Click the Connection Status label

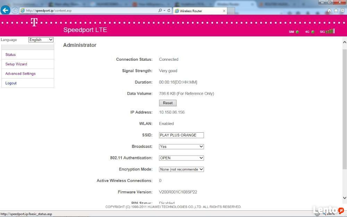pyautogui.click(x=134, y=59)
